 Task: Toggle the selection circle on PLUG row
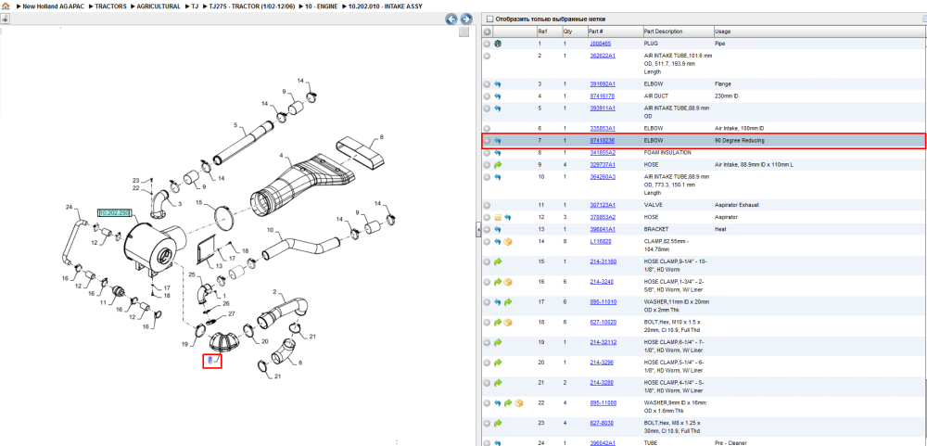[x=487, y=44]
